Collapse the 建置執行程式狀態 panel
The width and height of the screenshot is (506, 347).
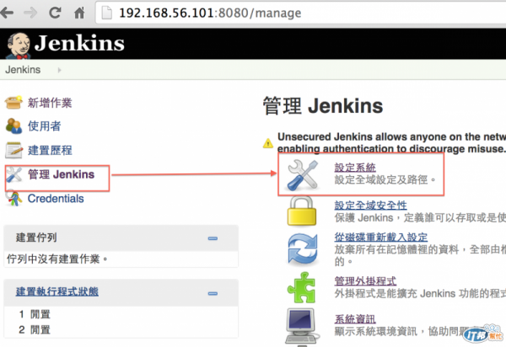[x=213, y=293]
